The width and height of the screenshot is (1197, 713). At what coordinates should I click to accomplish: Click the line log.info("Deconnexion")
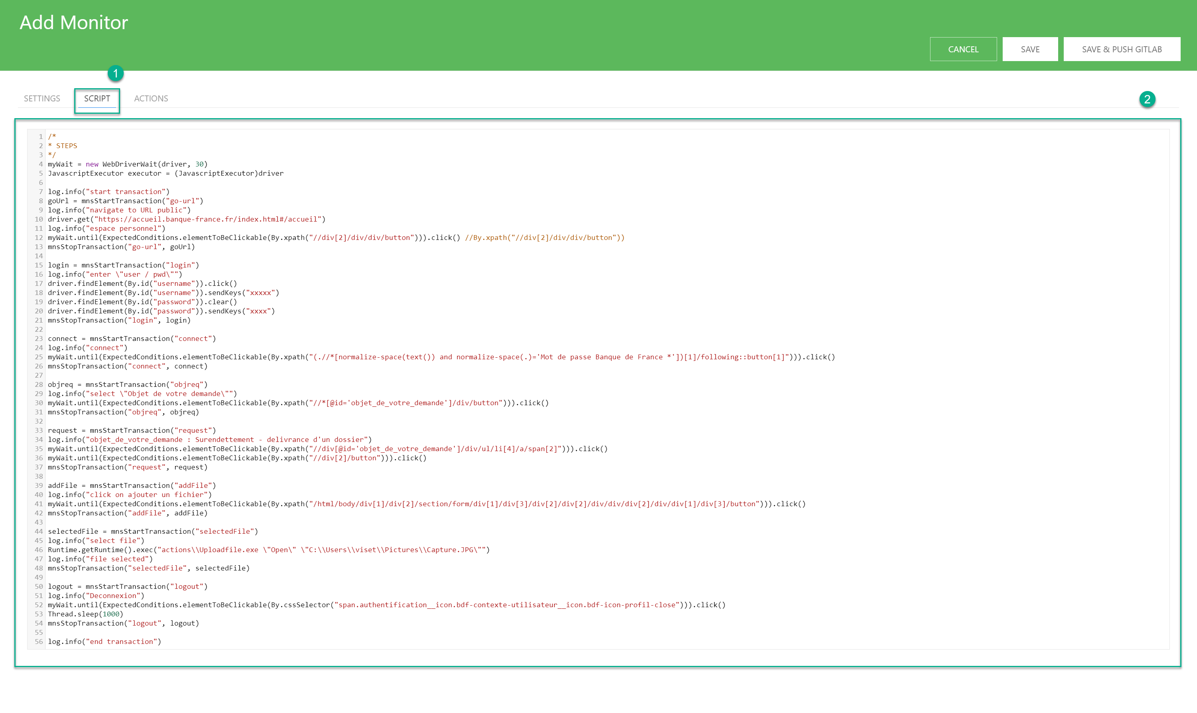coord(96,595)
